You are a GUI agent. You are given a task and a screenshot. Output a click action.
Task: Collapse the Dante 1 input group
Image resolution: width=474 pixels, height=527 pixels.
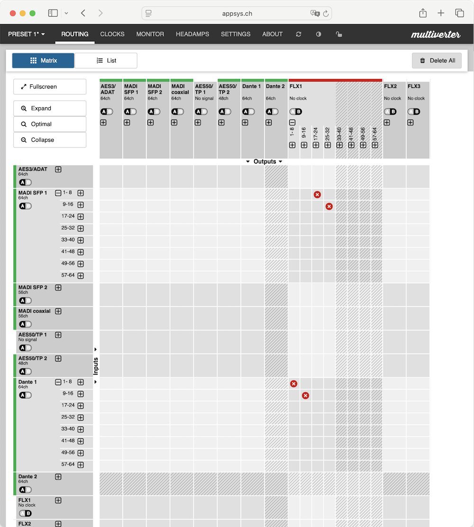[x=58, y=382]
